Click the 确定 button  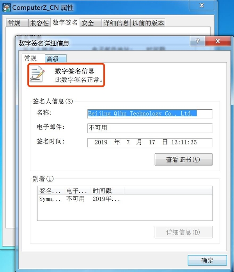click(207, 260)
